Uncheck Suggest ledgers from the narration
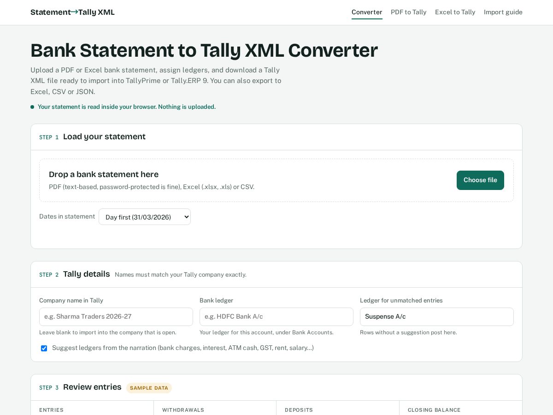553x415 pixels. [x=44, y=348]
